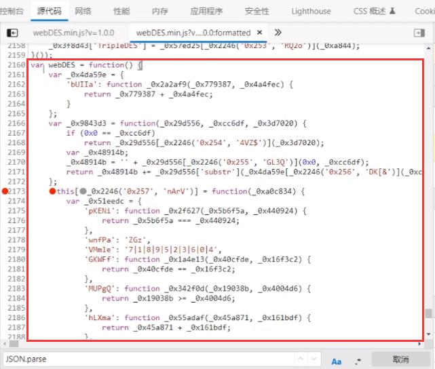Viewport: 435px width, 369px height.
Task: Toggle match case Aa in search
Action: coord(337,360)
